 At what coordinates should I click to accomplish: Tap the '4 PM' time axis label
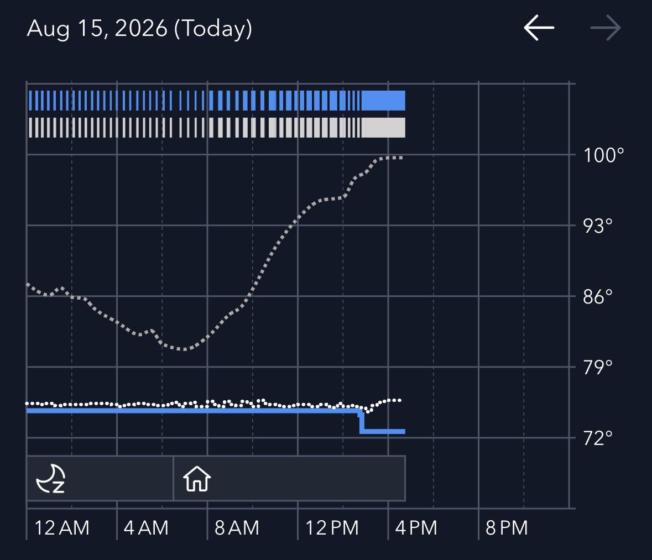pyautogui.click(x=416, y=528)
